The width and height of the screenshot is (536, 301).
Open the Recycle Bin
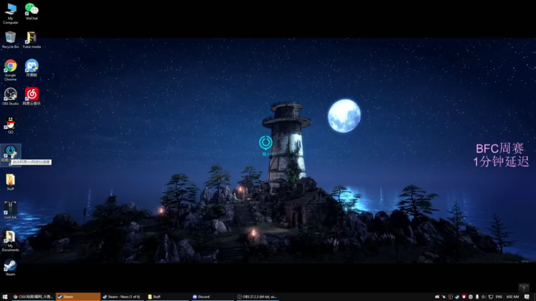click(x=10, y=39)
